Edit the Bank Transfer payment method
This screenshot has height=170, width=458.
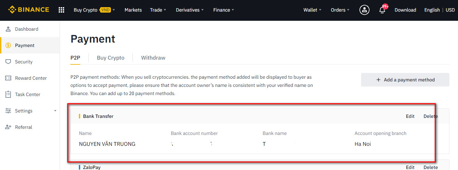tap(410, 116)
